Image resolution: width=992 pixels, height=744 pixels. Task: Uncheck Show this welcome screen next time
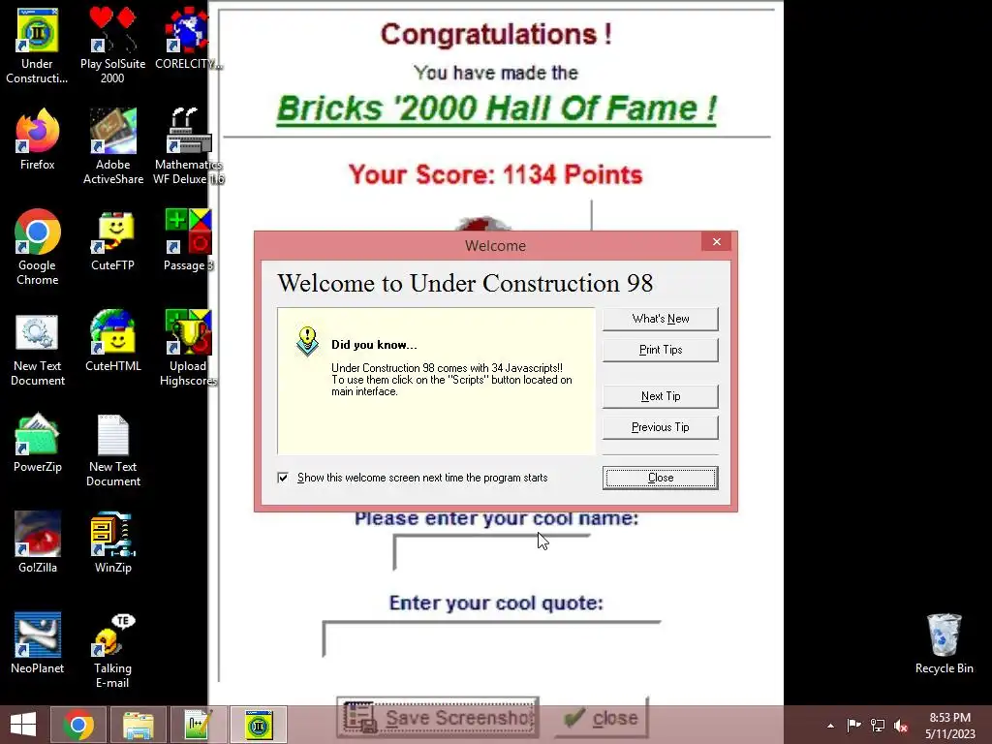283,478
